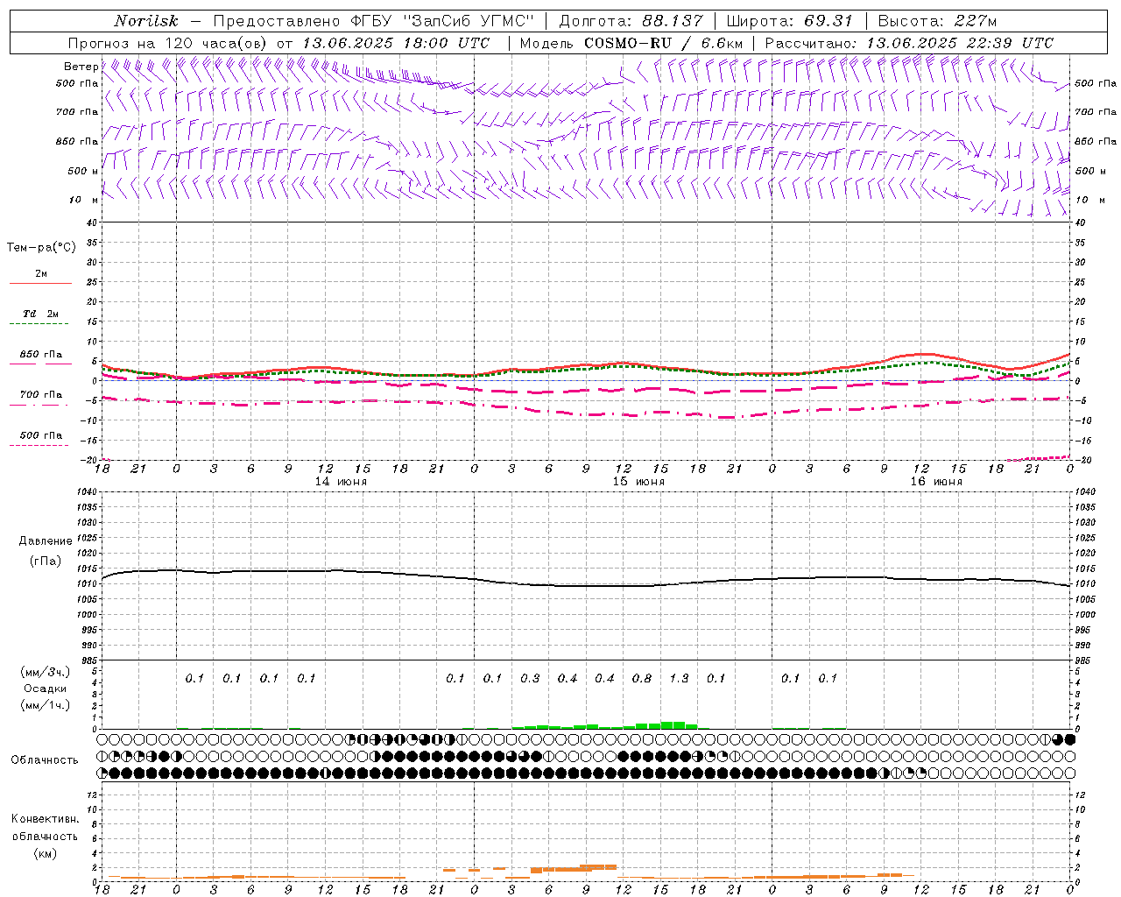Screen dimensions: 1121x897
Task: Click the 15 июня date label
Action: coord(638,482)
